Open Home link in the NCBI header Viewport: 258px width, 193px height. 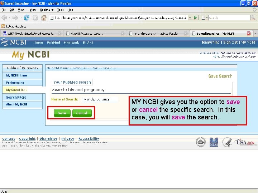click(38, 43)
